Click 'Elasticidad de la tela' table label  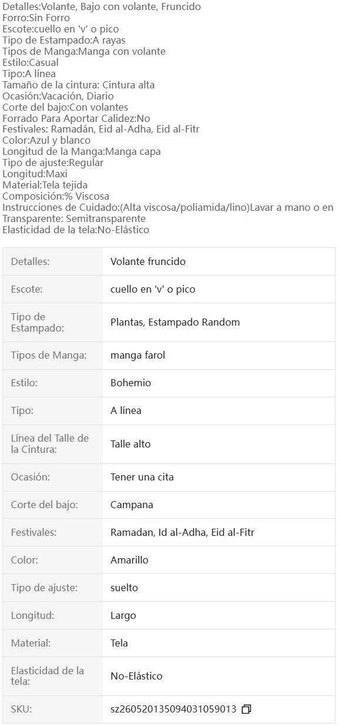[48, 676]
